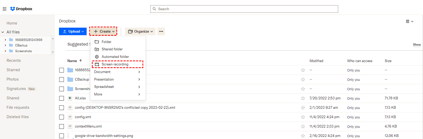Image resolution: width=423 pixels, height=139 pixels.
Task: Star the 1688855 folder row
Action: pos(303,70)
